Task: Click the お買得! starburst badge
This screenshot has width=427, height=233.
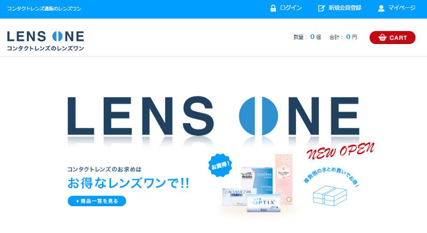Action: 220,165
